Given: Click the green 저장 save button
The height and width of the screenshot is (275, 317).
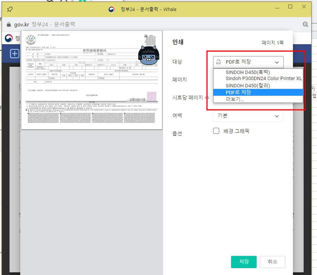Looking at the screenshot, I should coord(243,262).
